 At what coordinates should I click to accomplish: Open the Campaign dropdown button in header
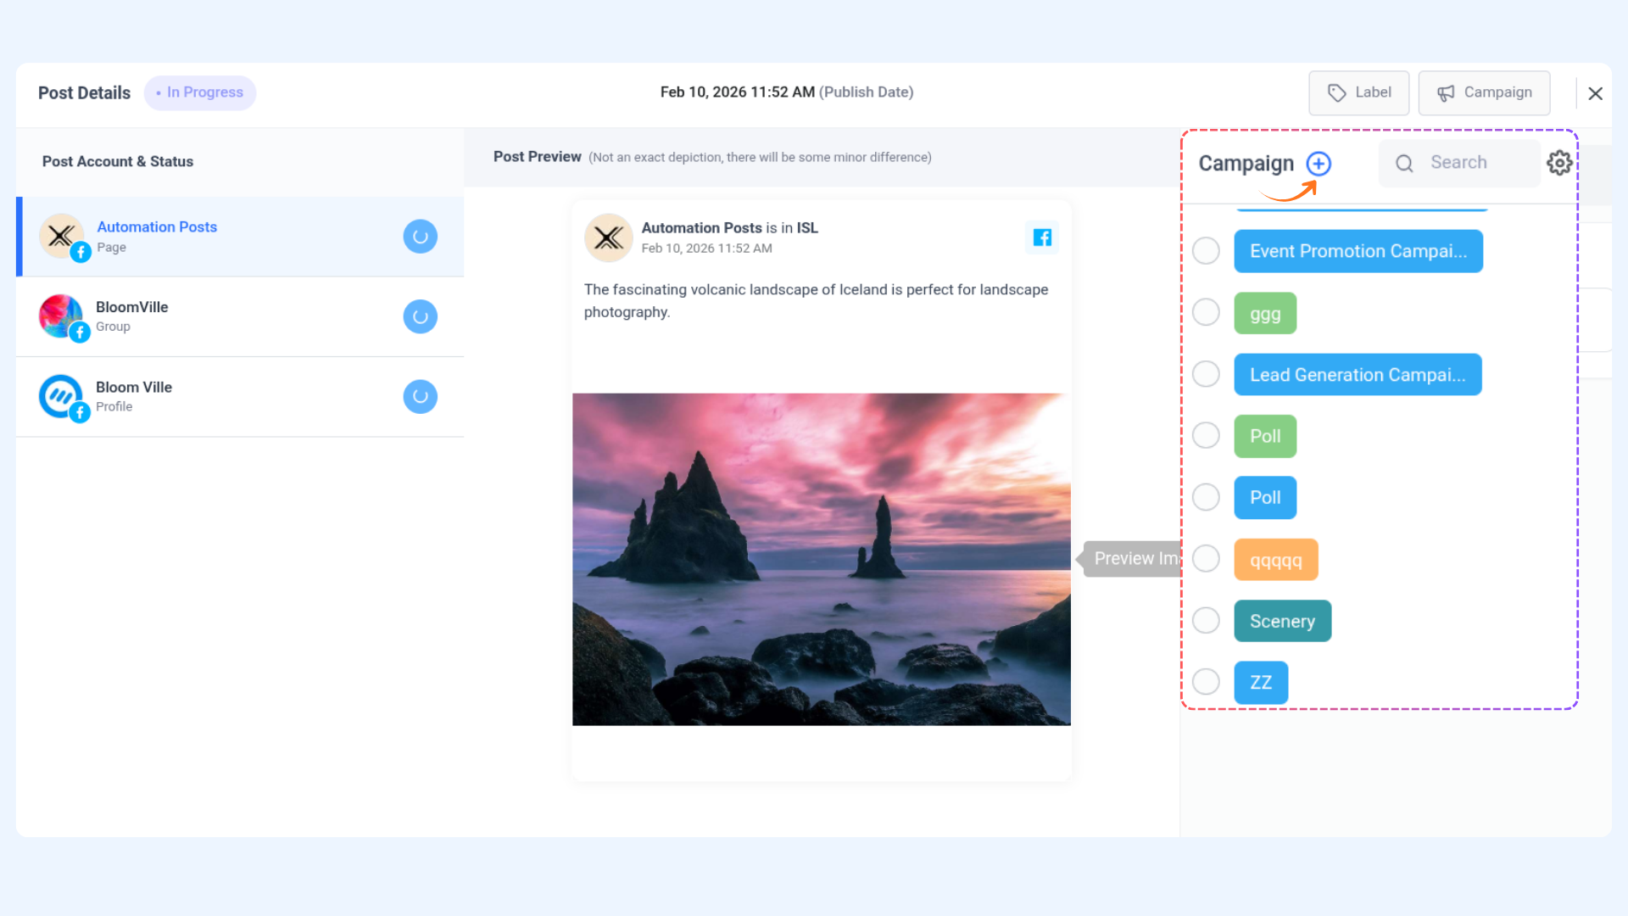click(x=1484, y=92)
